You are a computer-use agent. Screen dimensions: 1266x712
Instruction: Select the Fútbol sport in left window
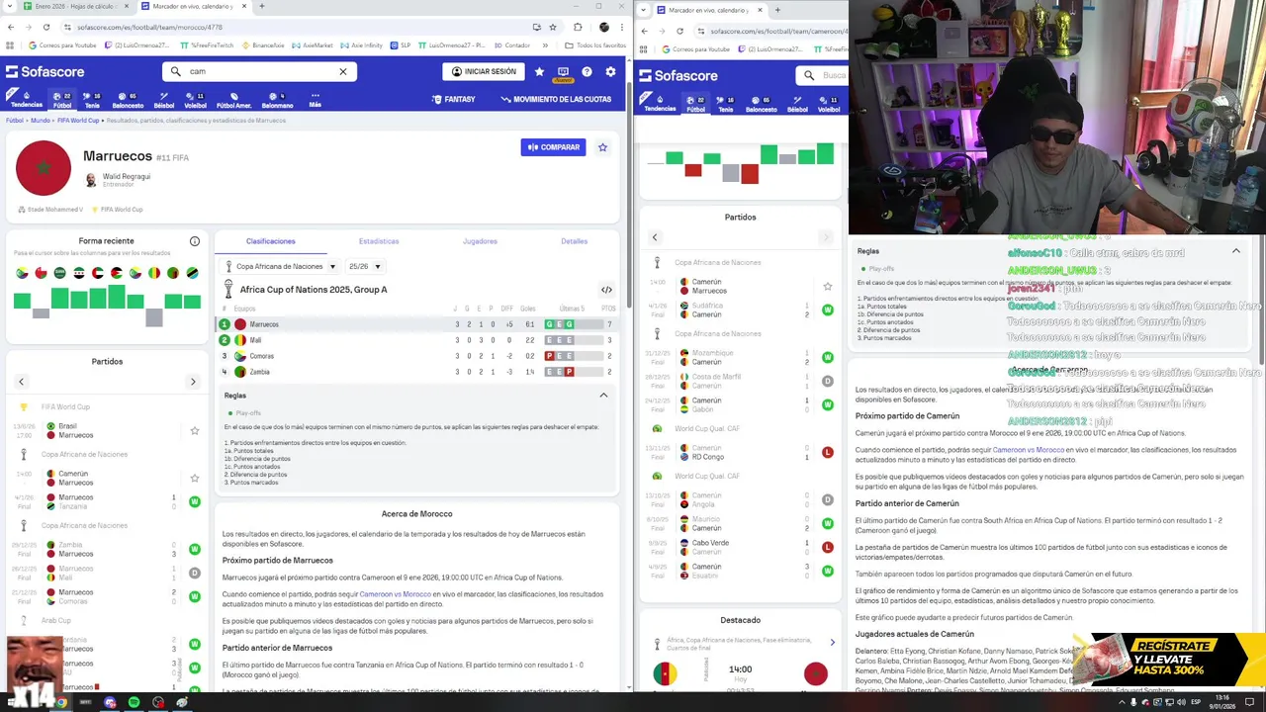[62, 100]
